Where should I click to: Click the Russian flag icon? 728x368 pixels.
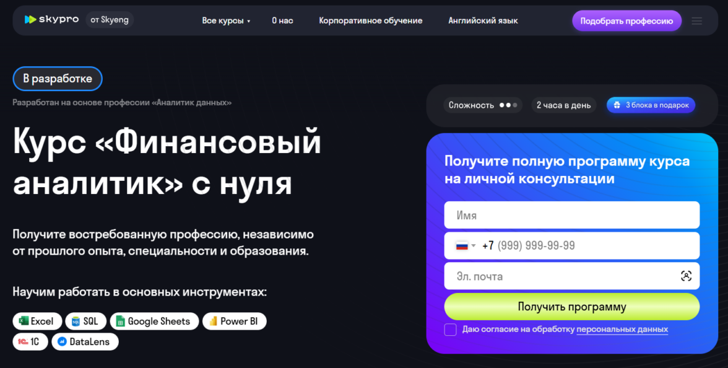[x=462, y=246]
